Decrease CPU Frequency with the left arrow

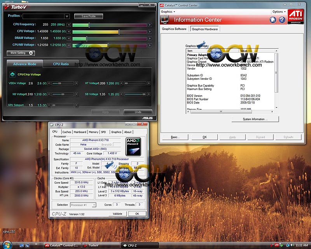tap(69, 25)
